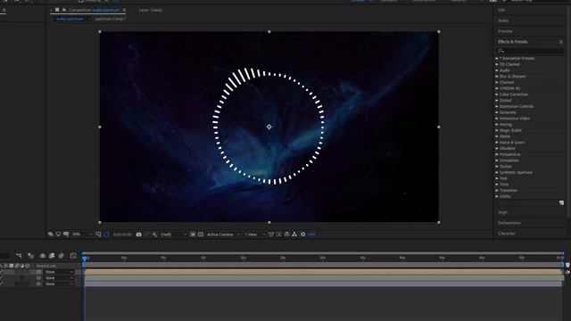Screen dimensions: 571x321
Task: Click the Reset Exposure icon
Action: point(303,235)
